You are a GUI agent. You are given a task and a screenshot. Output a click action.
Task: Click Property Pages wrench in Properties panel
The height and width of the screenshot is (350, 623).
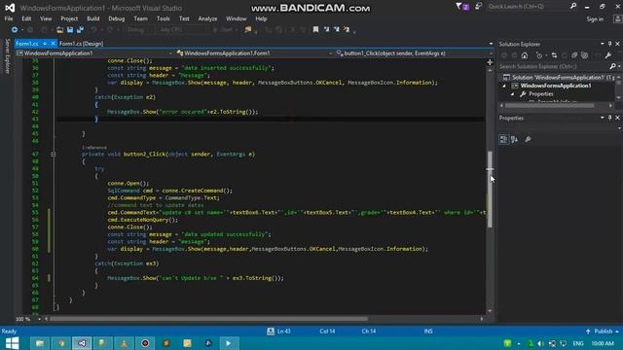coord(528,139)
